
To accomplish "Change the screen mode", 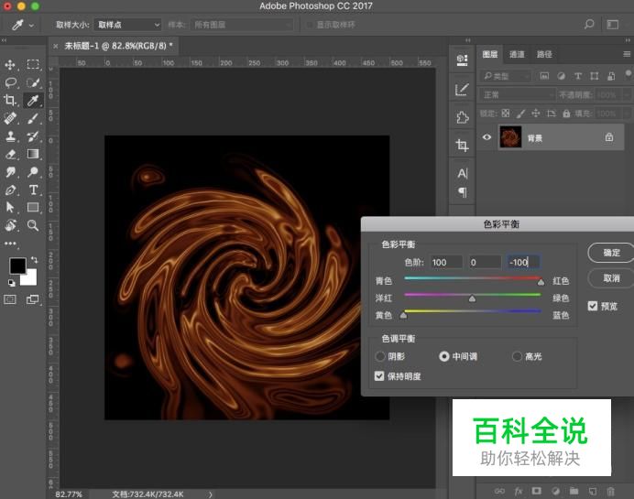I will (33, 299).
